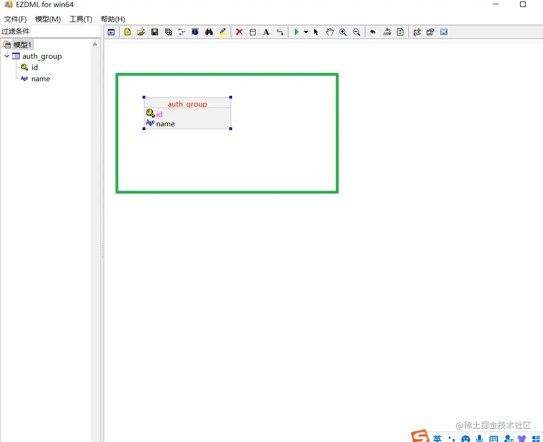Click the copy windows toolbar icon
The image size is (543, 442).
tap(168, 32)
